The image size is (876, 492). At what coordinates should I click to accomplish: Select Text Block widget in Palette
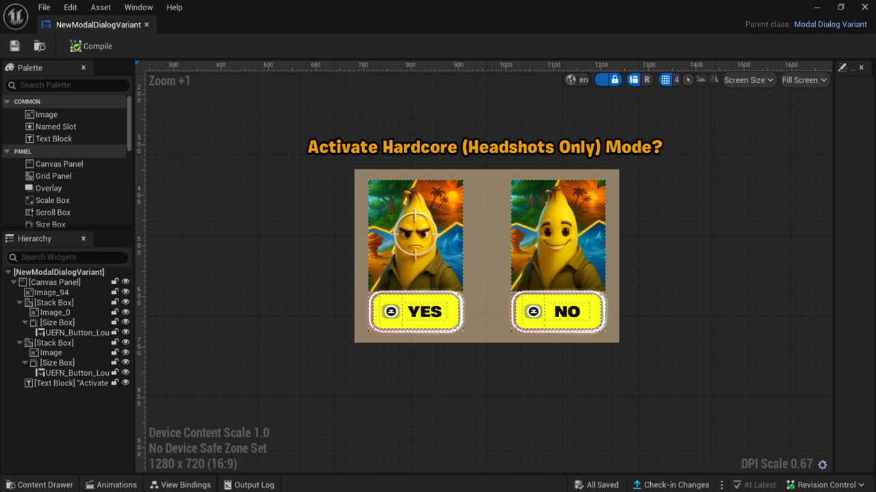(49, 139)
